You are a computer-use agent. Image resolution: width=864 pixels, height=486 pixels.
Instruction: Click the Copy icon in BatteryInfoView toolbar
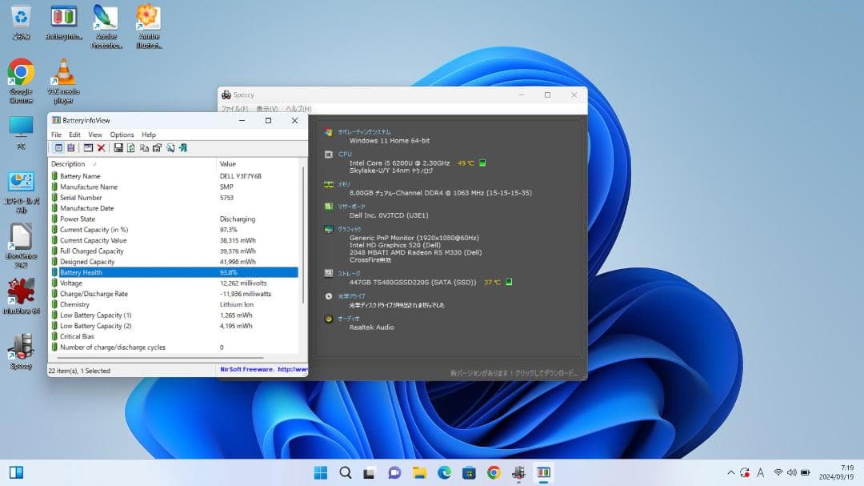click(x=145, y=147)
